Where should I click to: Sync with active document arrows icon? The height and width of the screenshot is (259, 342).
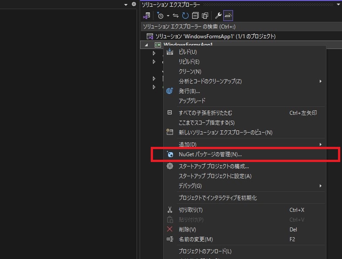tap(176, 16)
